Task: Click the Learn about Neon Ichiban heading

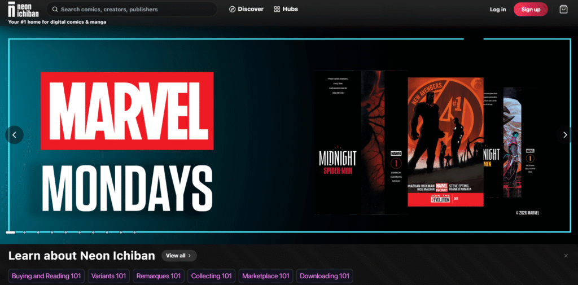Action: [81, 256]
